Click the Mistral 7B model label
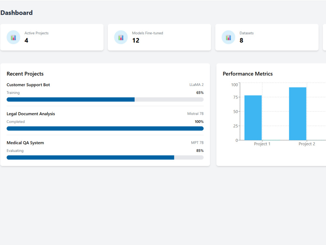 pyautogui.click(x=195, y=114)
